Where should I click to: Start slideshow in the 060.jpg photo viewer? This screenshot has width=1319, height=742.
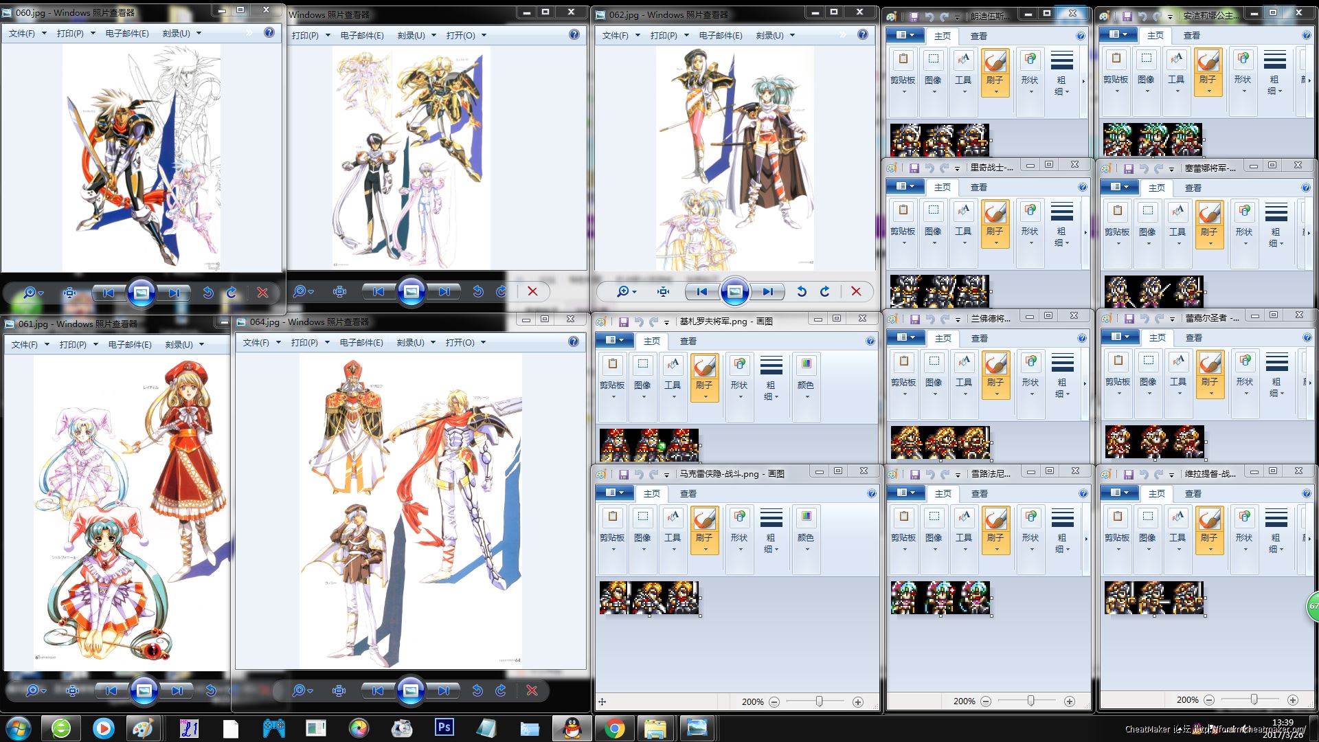141,293
